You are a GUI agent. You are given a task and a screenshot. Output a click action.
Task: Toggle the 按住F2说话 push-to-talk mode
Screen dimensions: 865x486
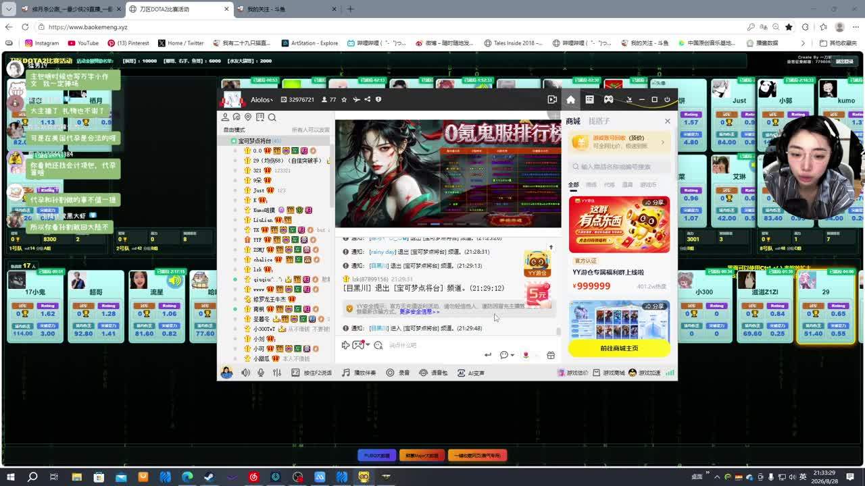tap(312, 373)
